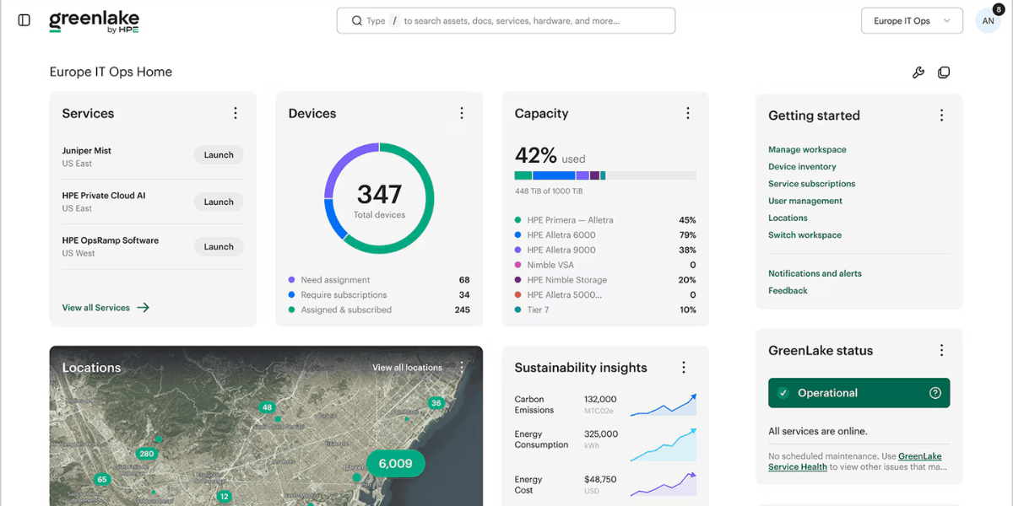Click the arrow next to View all Services
Screen dimensions: 1013x506
[x=143, y=308]
